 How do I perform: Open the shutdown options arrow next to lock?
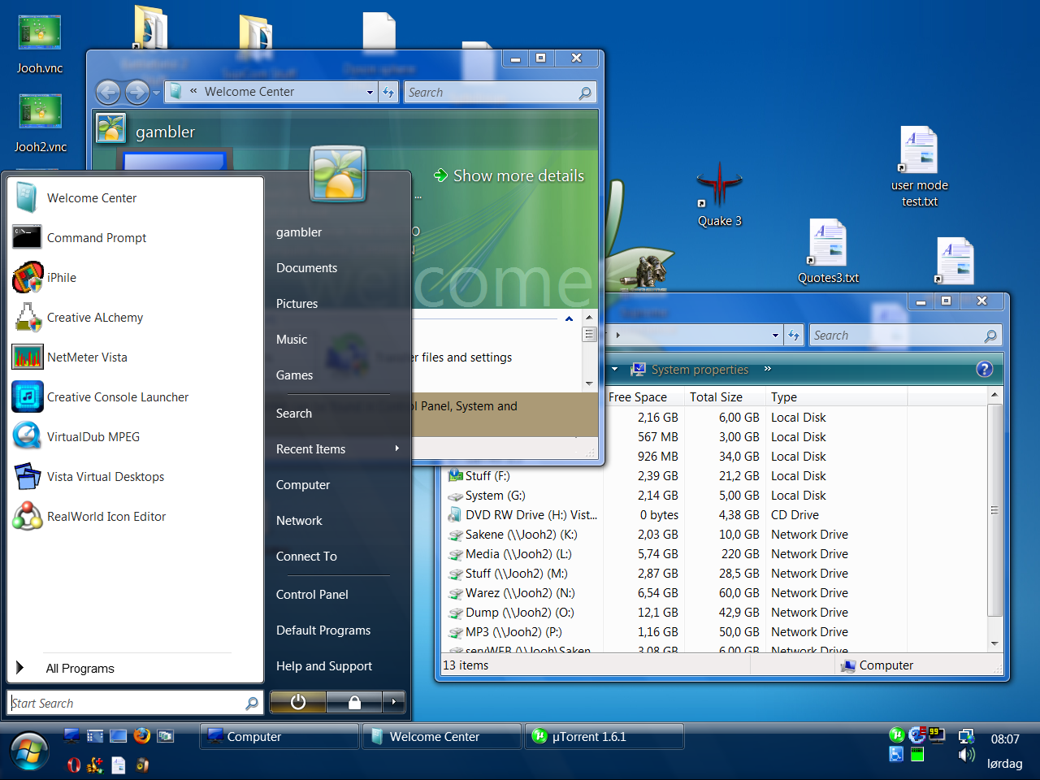coord(394,702)
